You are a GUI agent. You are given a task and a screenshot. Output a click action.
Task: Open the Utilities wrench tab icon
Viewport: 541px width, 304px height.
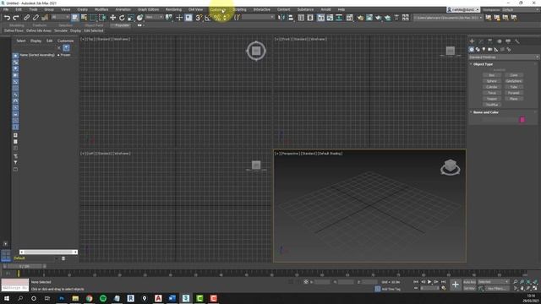[516, 41]
